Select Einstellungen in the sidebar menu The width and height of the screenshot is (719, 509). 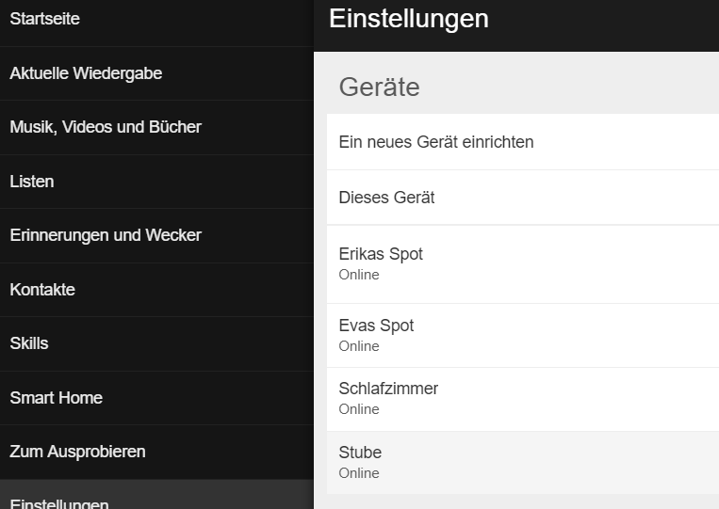[x=59, y=502]
